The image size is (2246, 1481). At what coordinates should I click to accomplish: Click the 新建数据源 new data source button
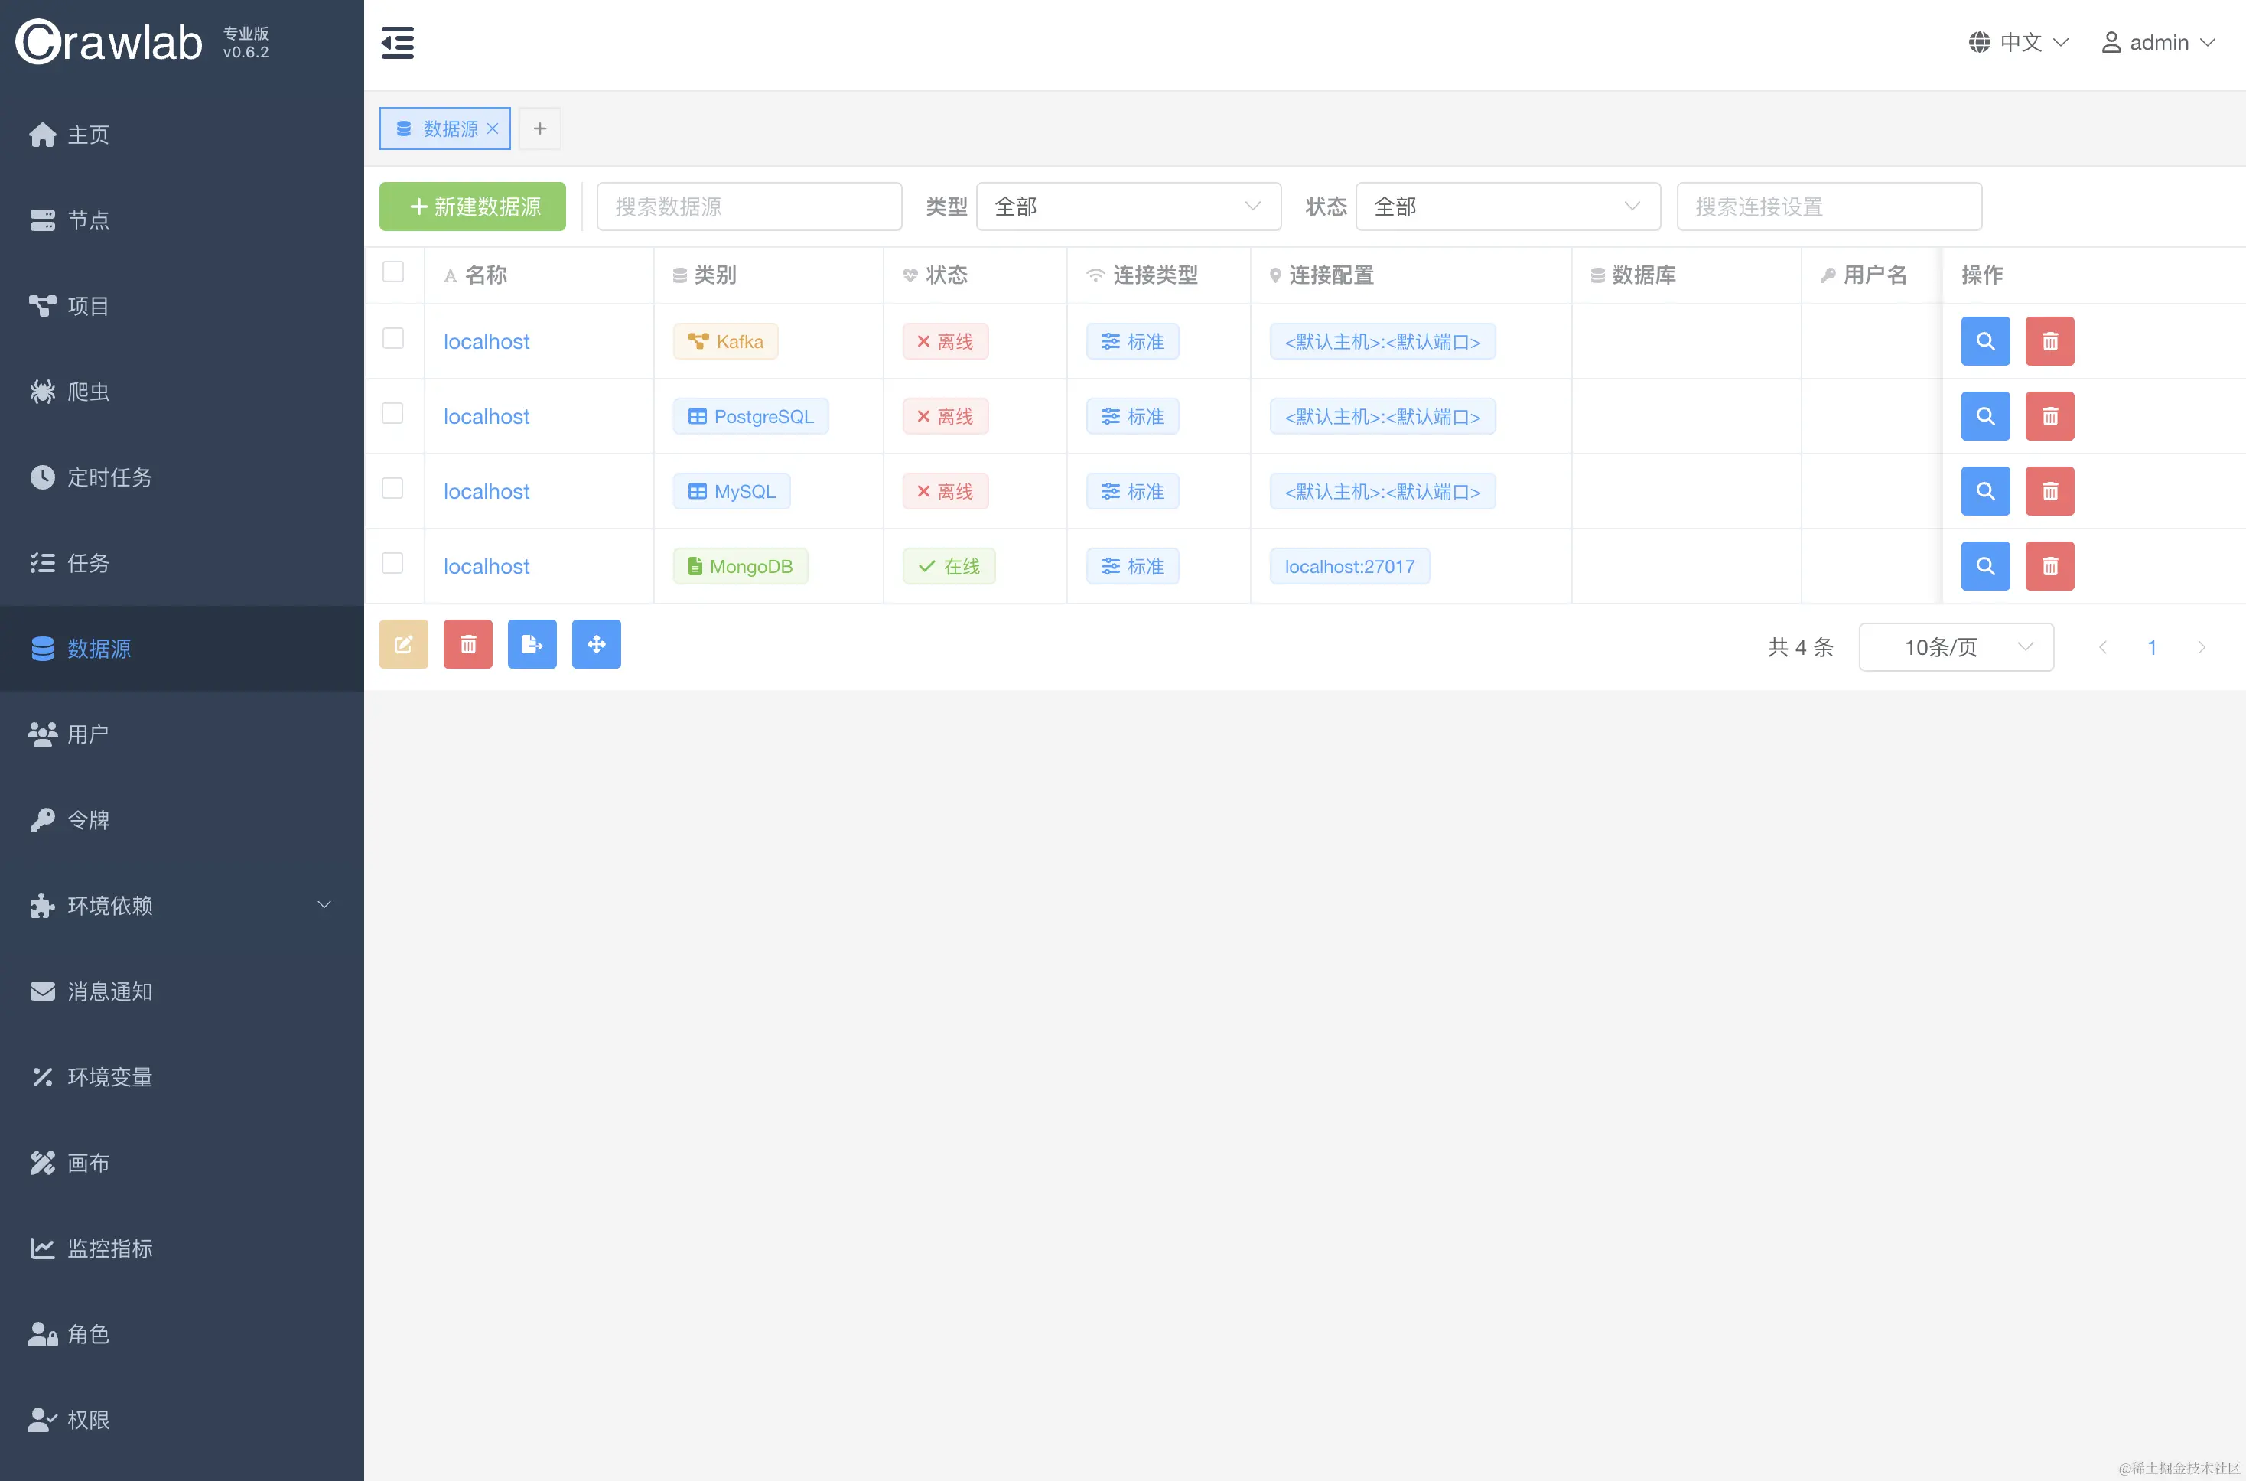[472, 207]
